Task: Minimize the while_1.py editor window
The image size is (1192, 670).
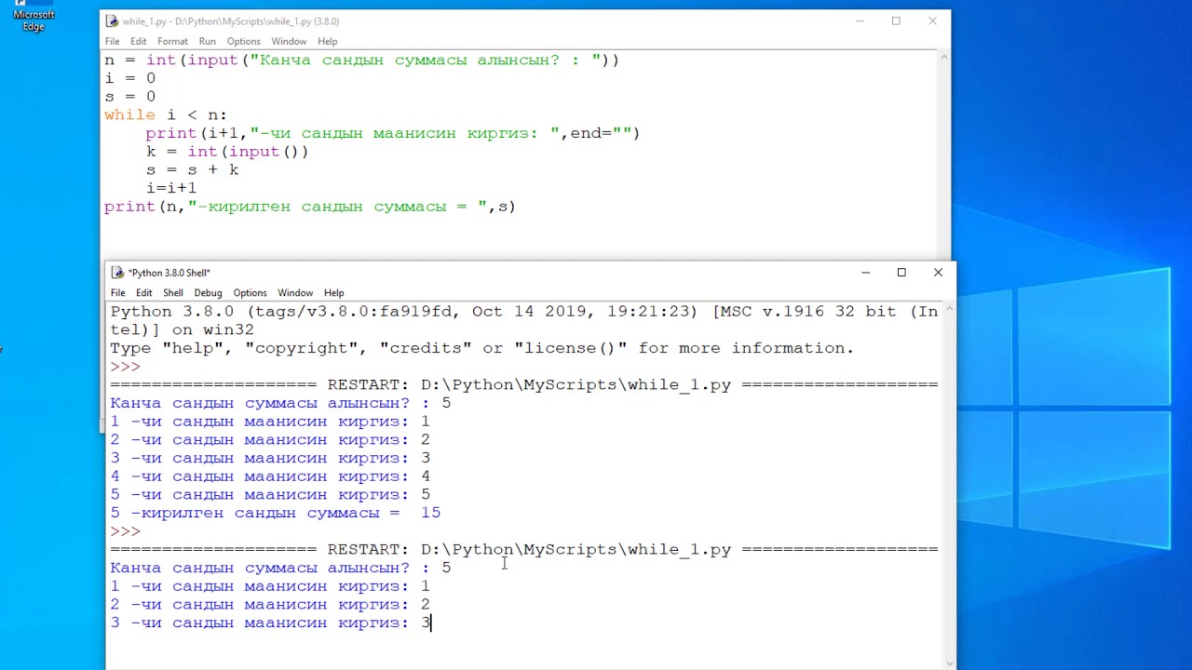Action: point(860,20)
